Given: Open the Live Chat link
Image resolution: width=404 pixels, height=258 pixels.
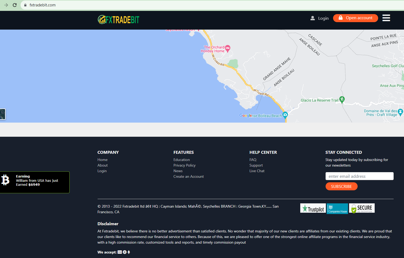Looking at the screenshot, I should [257, 171].
